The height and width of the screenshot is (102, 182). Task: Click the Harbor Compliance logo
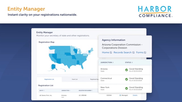[x=155, y=11]
